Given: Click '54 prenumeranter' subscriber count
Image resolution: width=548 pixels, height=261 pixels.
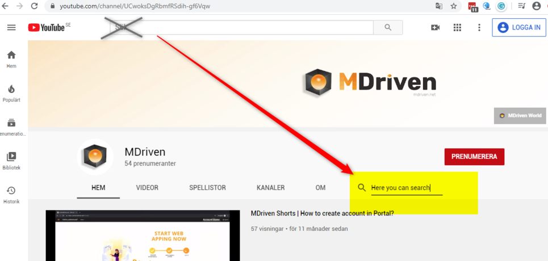Looking at the screenshot, I should 150,163.
